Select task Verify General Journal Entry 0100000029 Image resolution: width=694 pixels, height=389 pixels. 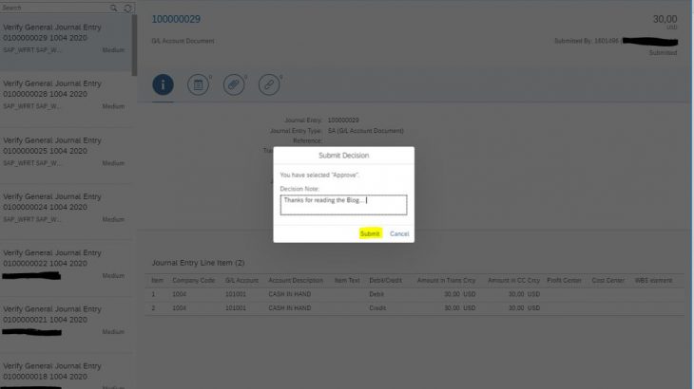coord(66,42)
